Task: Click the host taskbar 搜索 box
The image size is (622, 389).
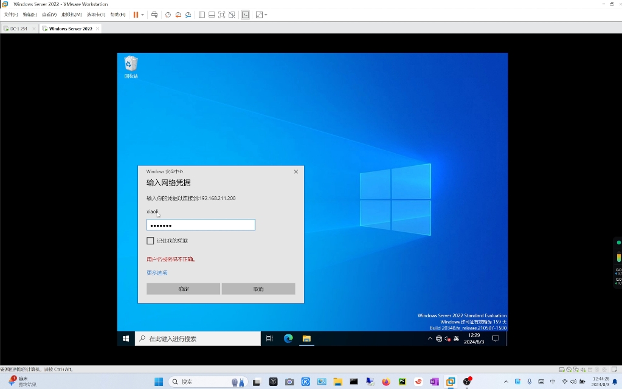Action: [x=208, y=382]
